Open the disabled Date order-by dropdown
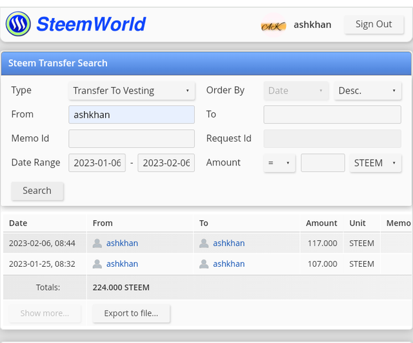 coord(296,90)
